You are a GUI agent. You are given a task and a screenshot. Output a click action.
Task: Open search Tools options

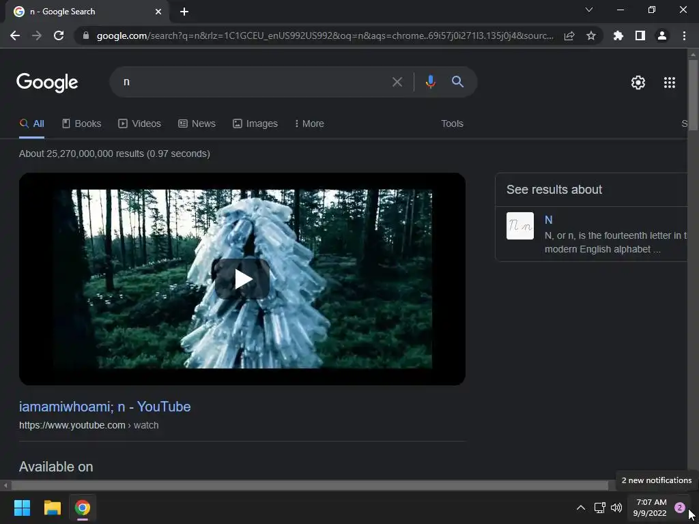coord(452,124)
